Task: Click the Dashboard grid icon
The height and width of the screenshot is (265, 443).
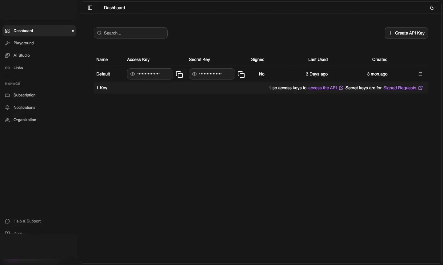Action: click(7, 31)
